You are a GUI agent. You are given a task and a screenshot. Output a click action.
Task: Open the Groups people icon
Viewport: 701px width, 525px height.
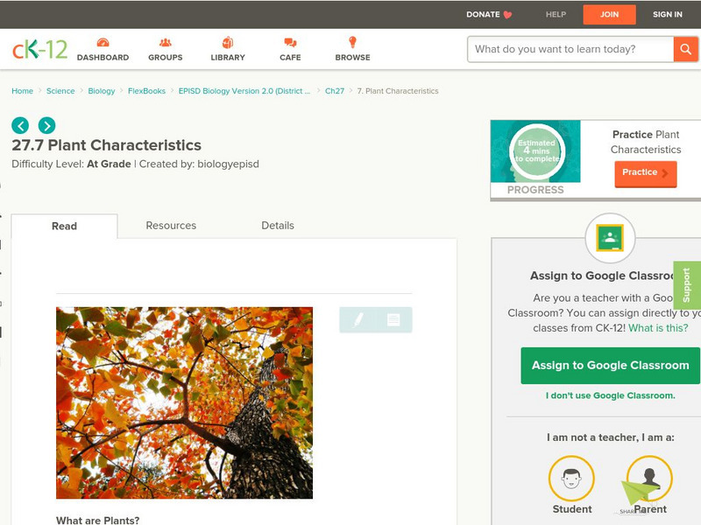coord(165,43)
